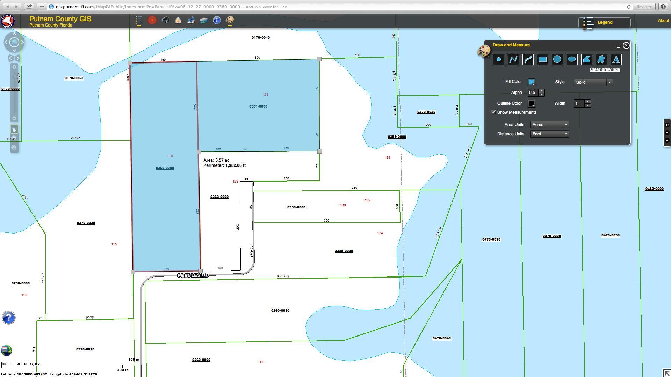Screen dimensions: 671x377
Task: Click the Width value input field
Action: (x=579, y=103)
